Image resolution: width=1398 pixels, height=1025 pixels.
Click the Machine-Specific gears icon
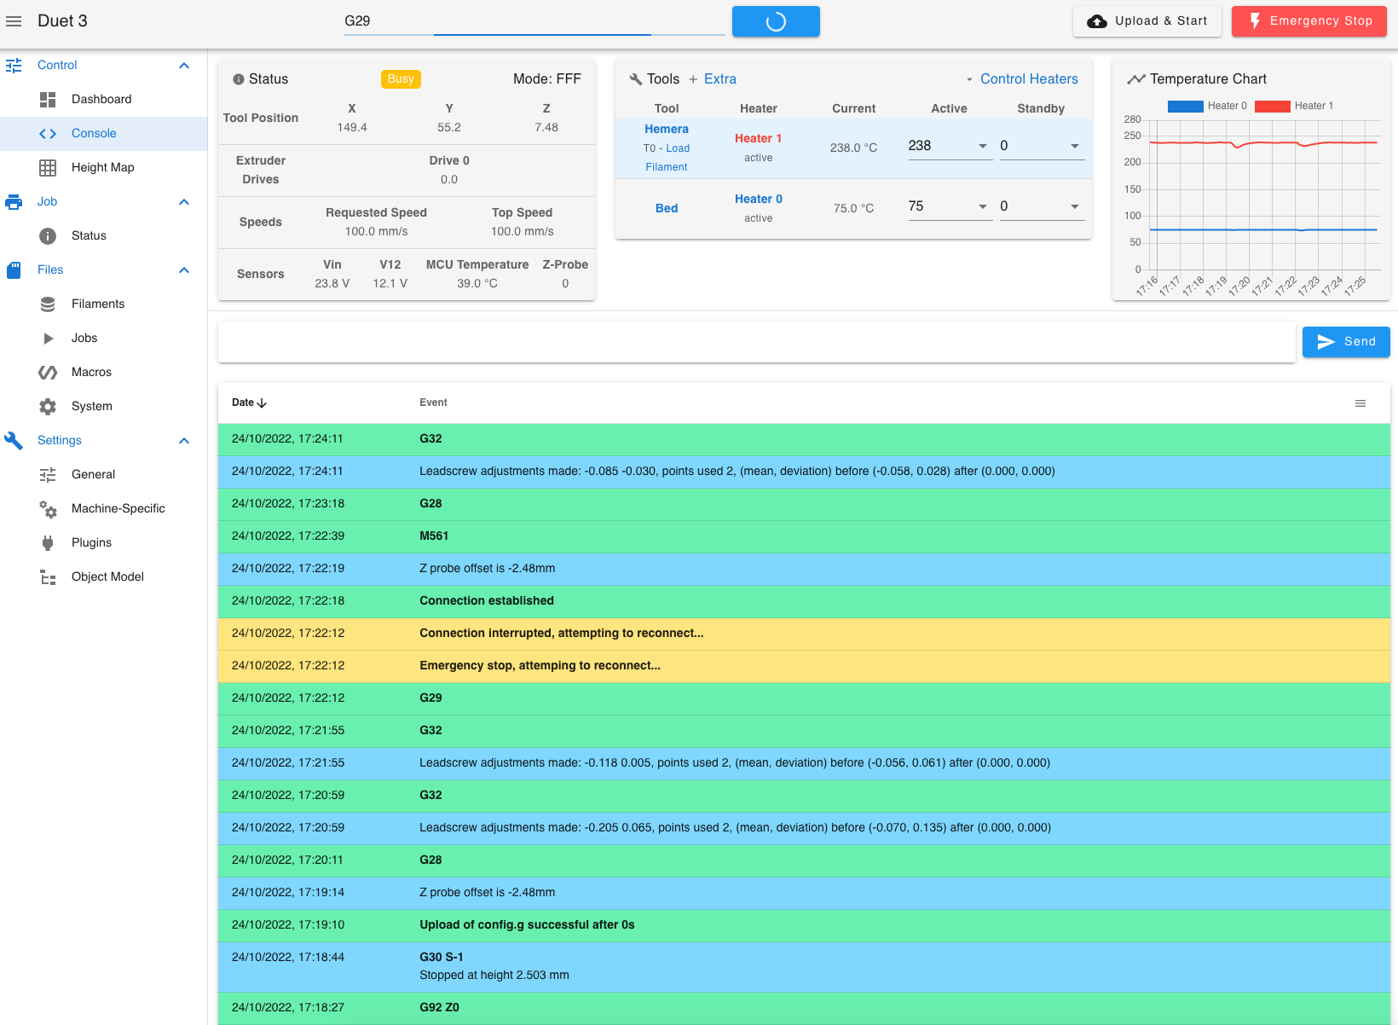click(48, 508)
